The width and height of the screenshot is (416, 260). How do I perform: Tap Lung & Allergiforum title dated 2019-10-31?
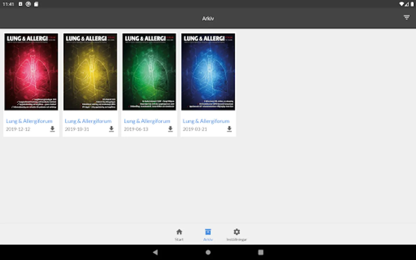[x=88, y=121]
